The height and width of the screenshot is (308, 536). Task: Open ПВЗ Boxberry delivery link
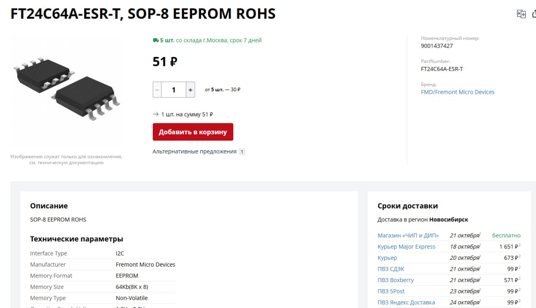click(x=396, y=280)
